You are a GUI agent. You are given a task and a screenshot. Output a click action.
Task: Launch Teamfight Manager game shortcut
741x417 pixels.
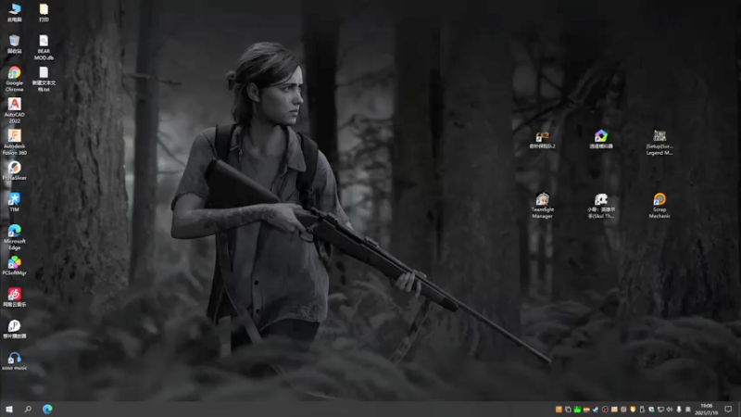[x=543, y=206]
